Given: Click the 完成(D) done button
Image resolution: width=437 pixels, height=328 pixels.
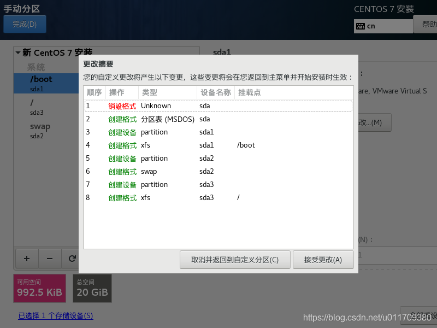Looking at the screenshot, I should (25, 24).
